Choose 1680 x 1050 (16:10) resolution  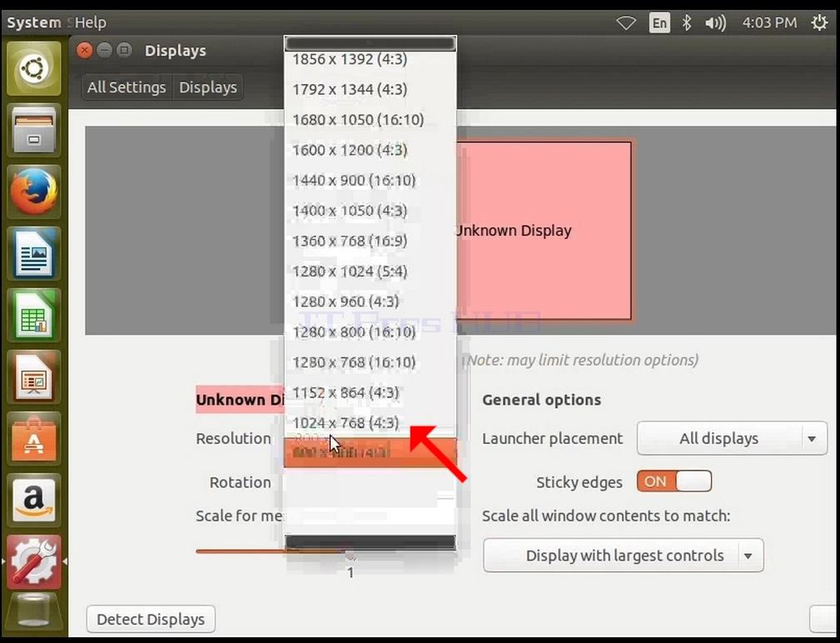point(370,119)
